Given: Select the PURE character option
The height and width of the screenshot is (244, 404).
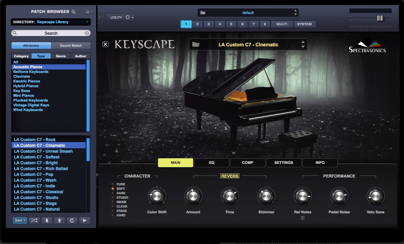Looking at the screenshot, I should click(x=113, y=184).
